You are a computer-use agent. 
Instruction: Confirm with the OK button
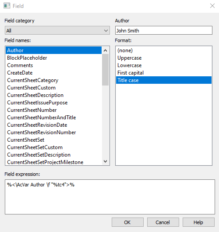click(x=127, y=222)
